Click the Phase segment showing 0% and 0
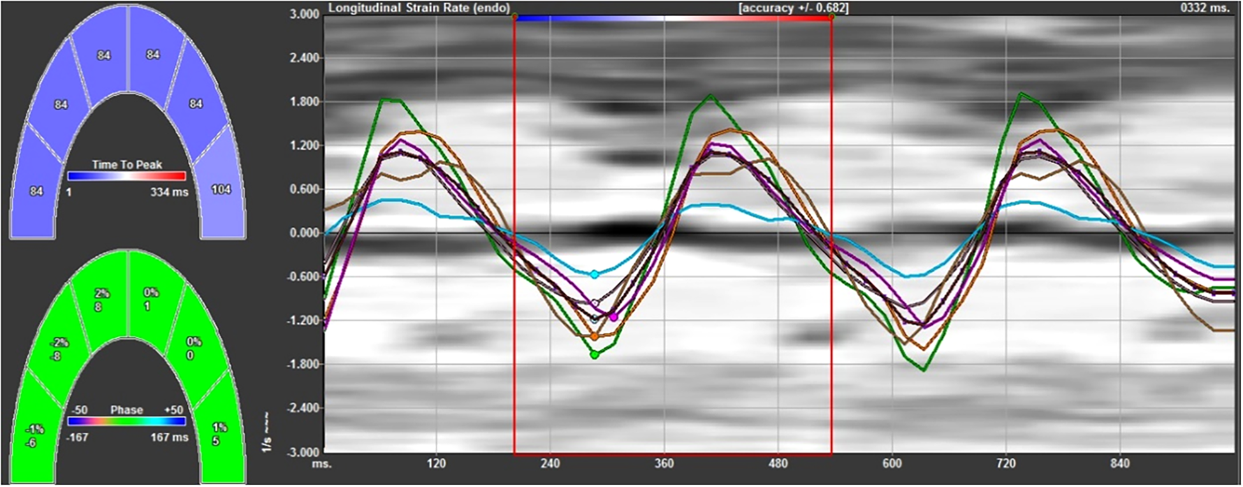Viewport: 1243px width, 487px height. point(193,348)
